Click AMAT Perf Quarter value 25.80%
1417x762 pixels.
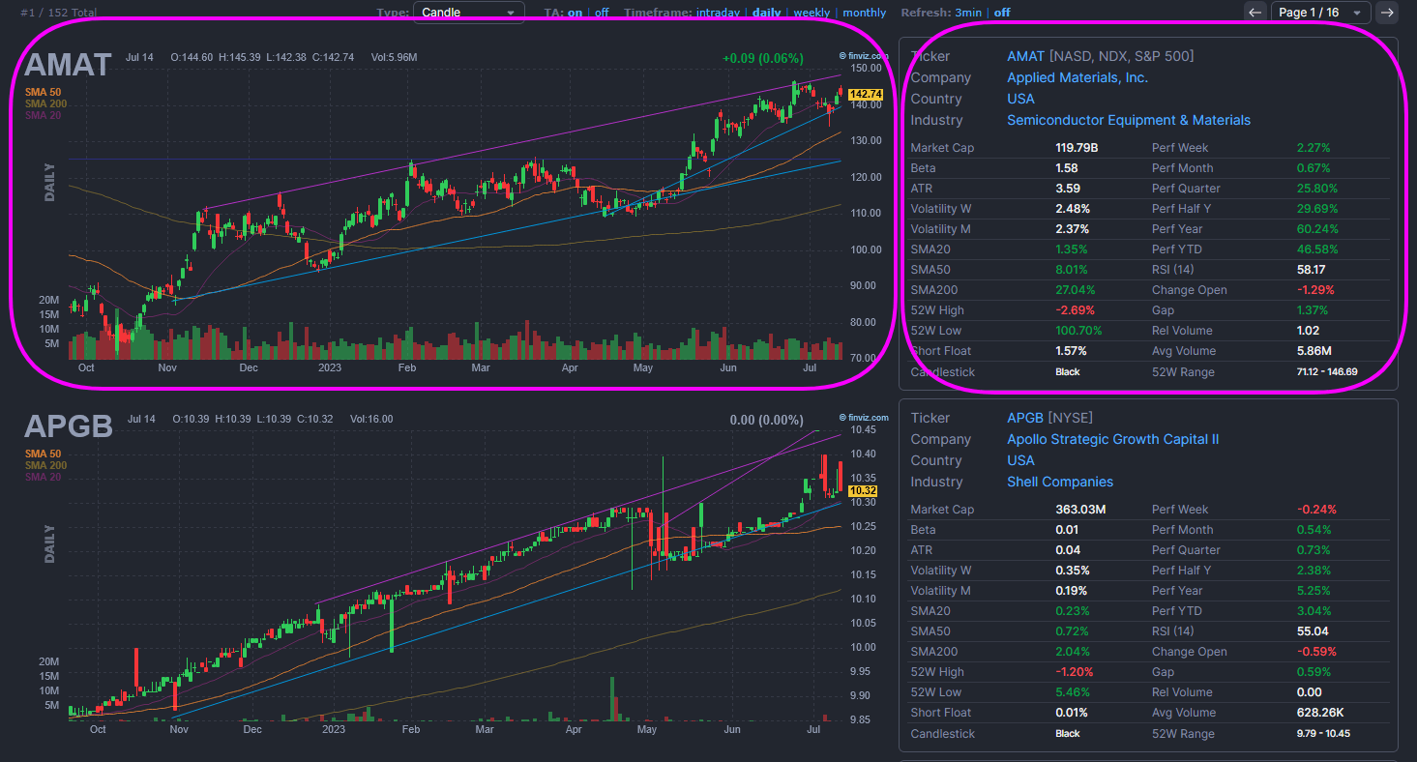click(1316, 189)
